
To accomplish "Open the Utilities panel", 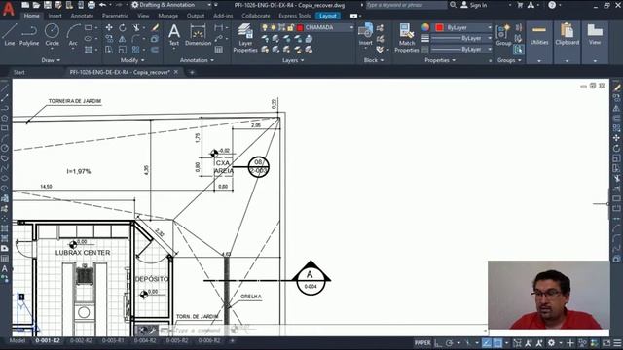I will 538,42.
